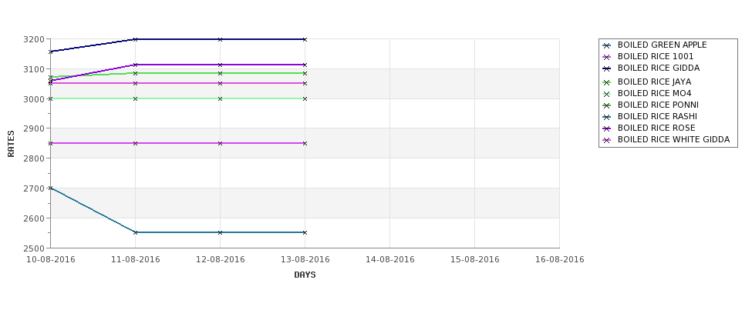
Task: Click the BOILED RICE RASHI legend marker
Action: tap(607, 117)
